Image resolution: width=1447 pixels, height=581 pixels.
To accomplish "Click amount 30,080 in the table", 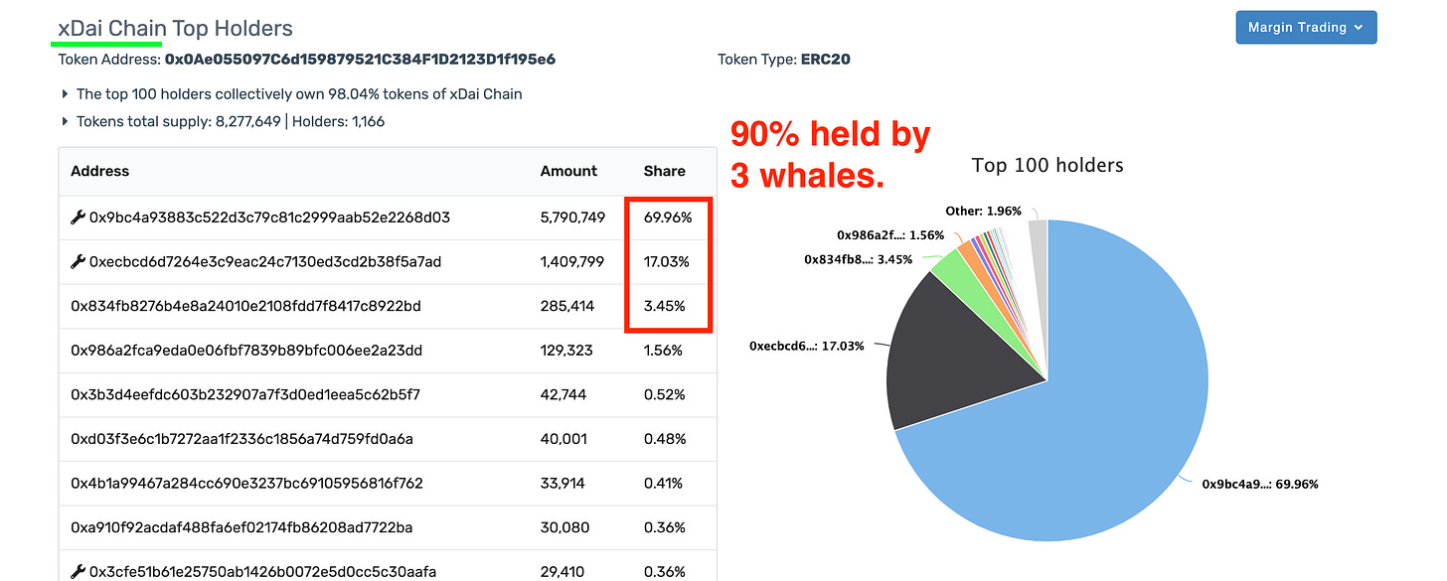I will coord(563,527).
